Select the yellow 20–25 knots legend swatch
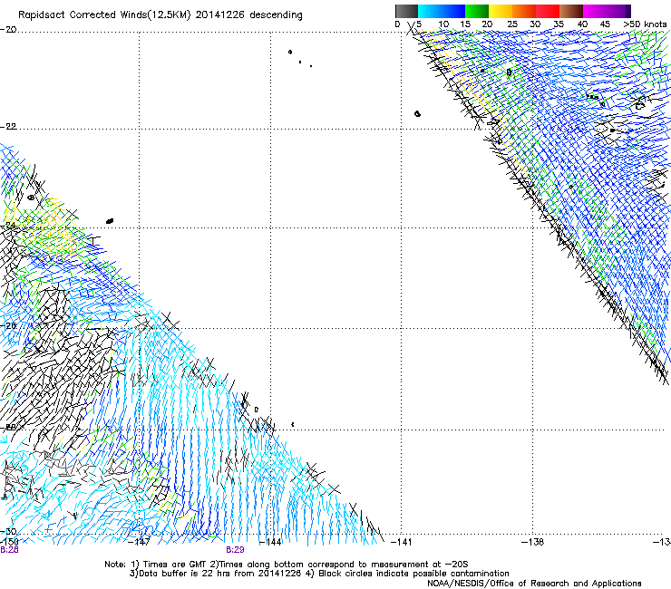The image size is (671, 589). point(501,11)
